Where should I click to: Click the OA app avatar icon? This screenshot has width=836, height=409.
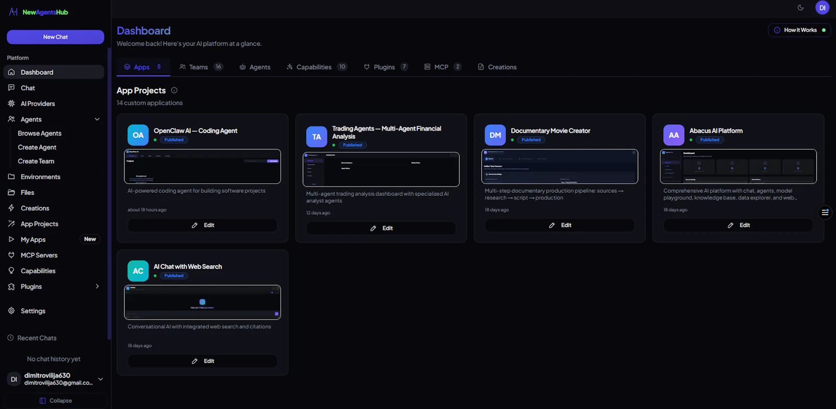coord(138,135)
